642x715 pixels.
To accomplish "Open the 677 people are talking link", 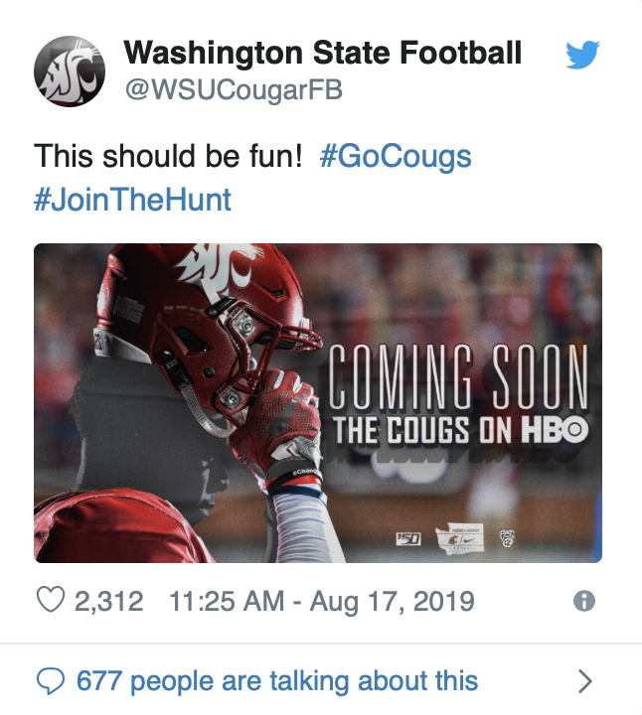I will [x=277, y=680].
